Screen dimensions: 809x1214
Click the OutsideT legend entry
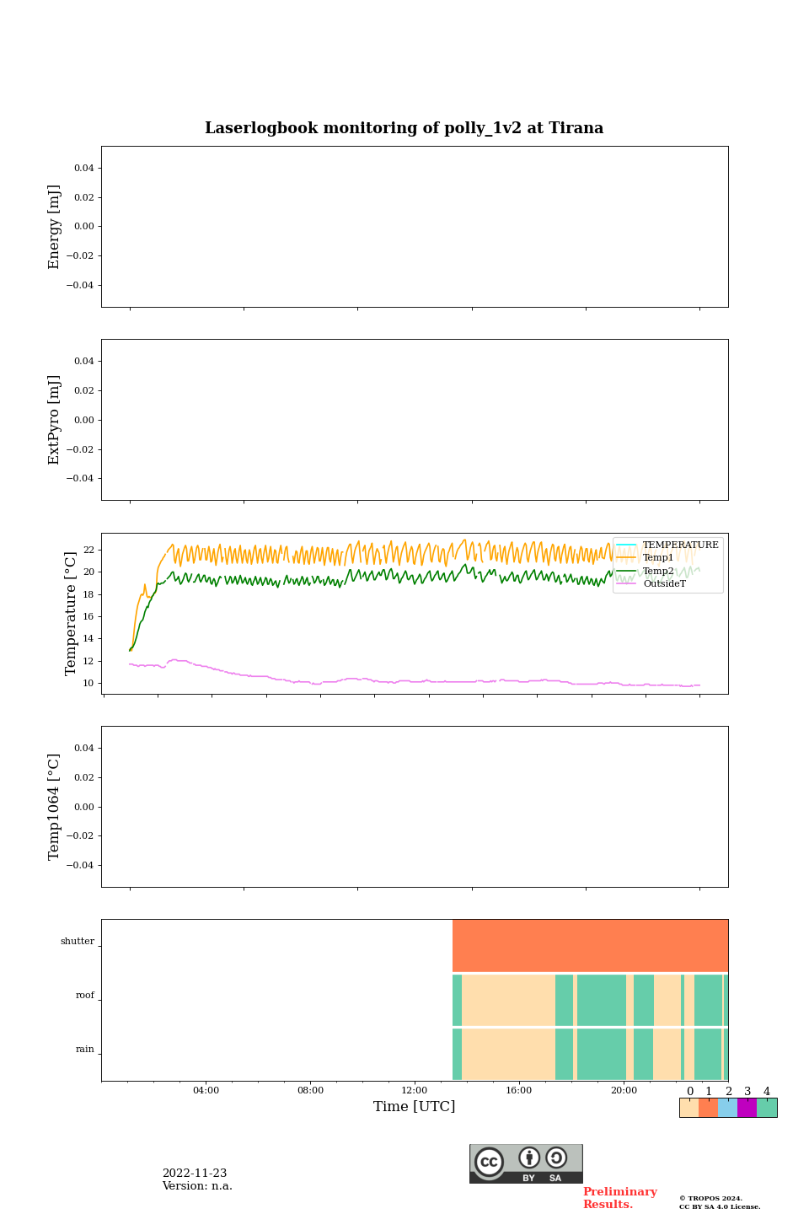tap(652, 583)
